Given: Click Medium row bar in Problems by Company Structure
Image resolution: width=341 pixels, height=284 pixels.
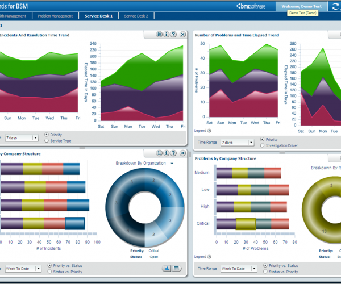Looking at the screenshot, I should (x=248, y=173).
